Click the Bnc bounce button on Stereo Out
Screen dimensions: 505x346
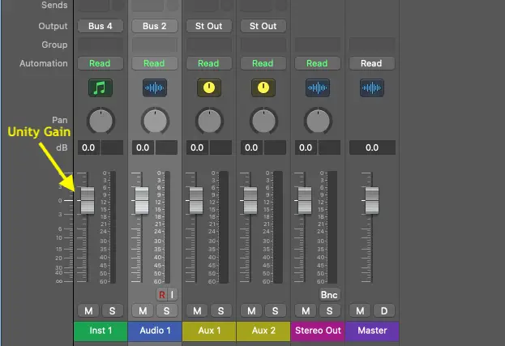click(329, 294)
